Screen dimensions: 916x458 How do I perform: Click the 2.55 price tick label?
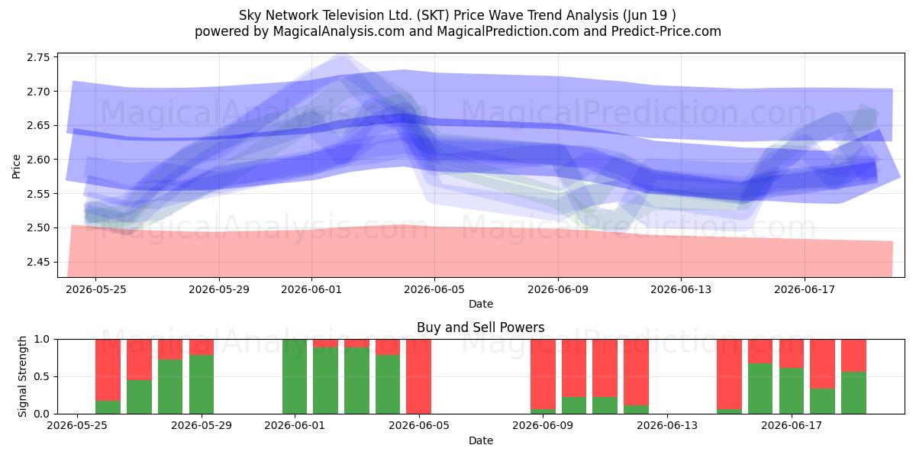[x=38, y=194]
